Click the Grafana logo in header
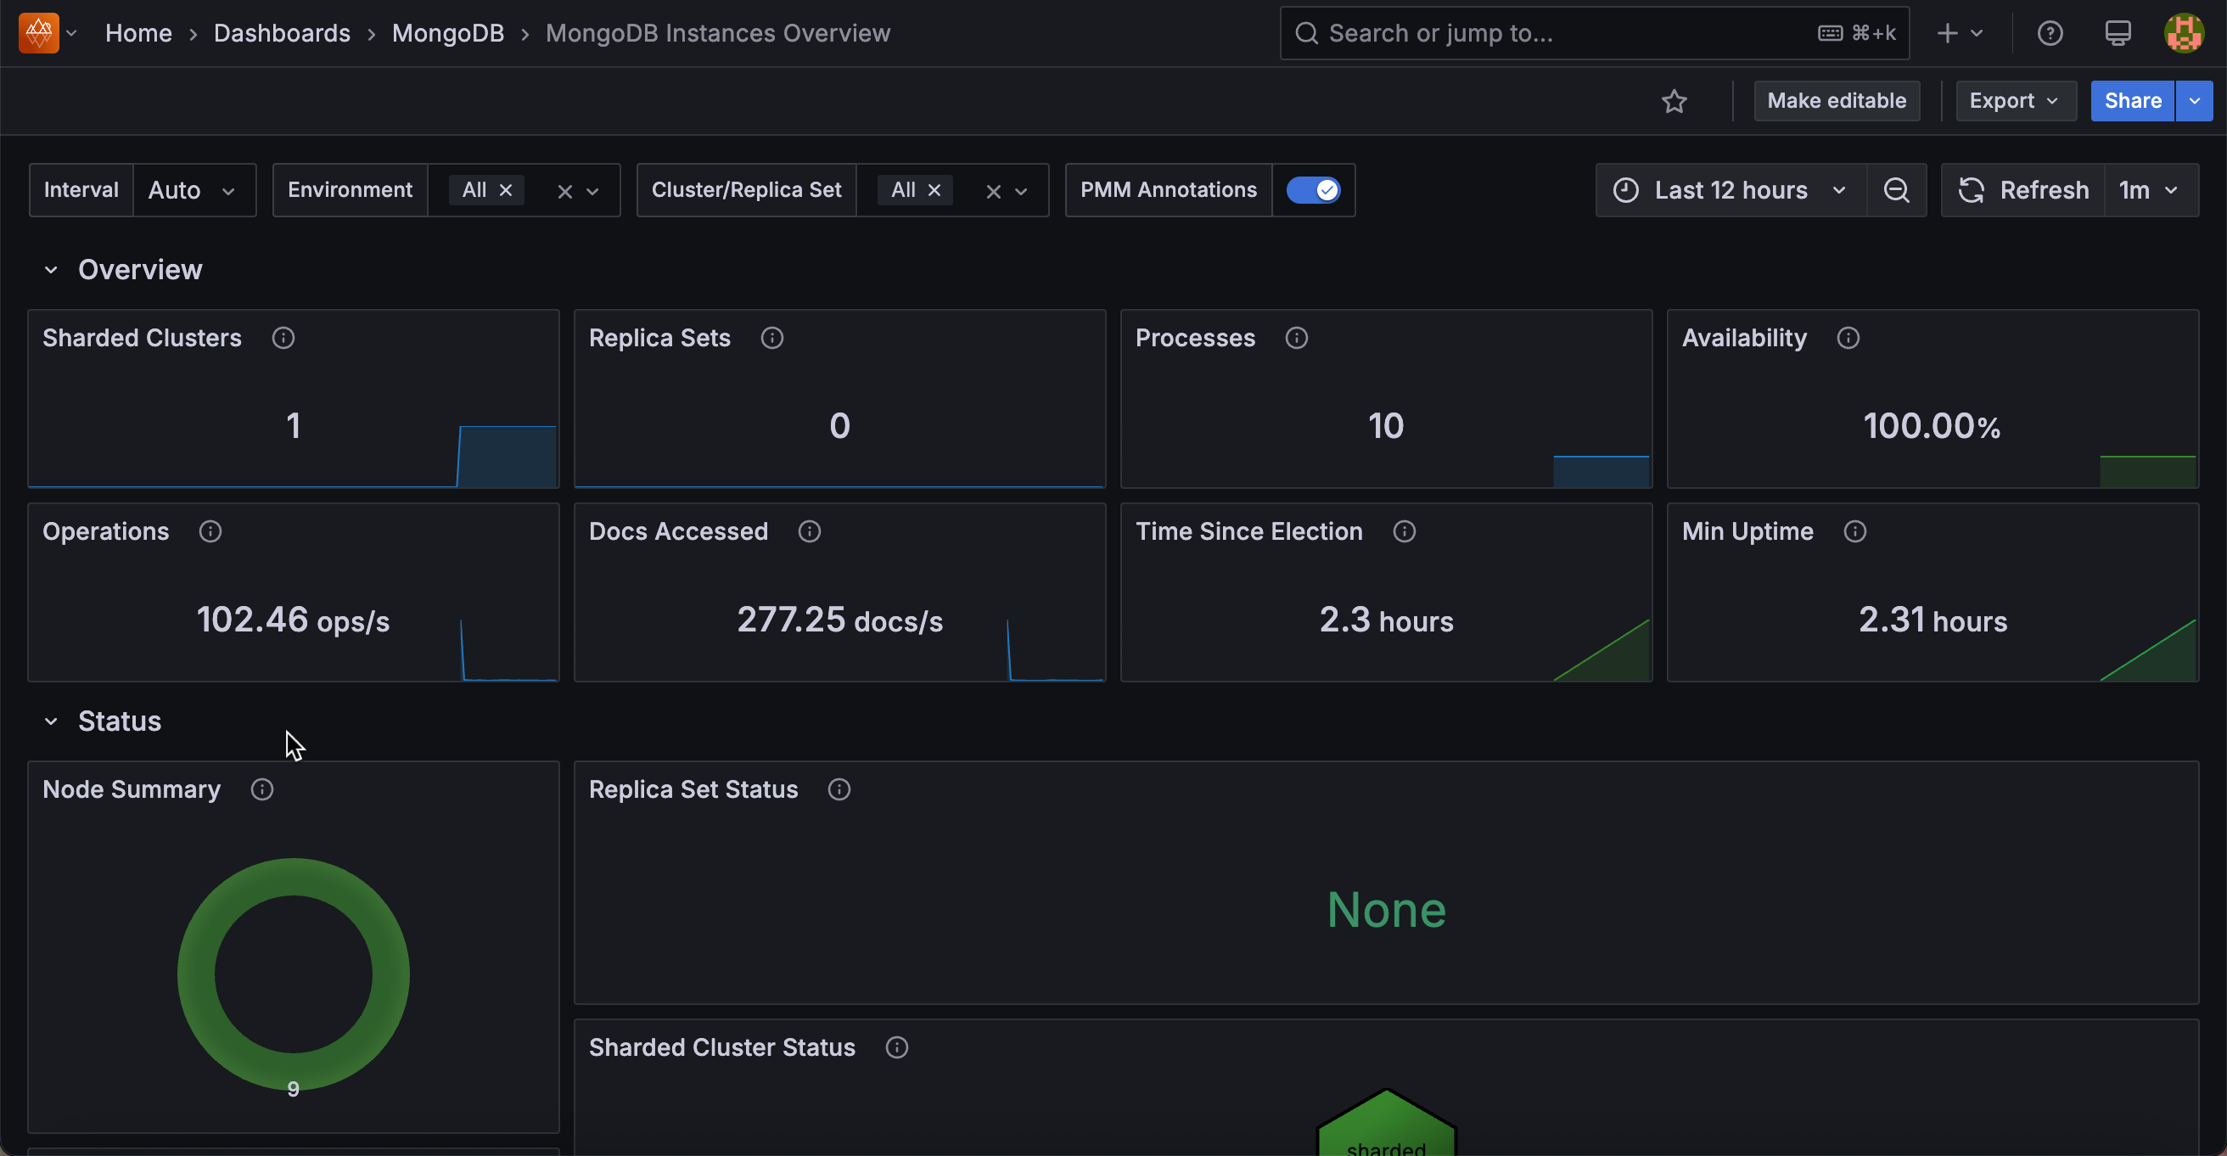 38,33
